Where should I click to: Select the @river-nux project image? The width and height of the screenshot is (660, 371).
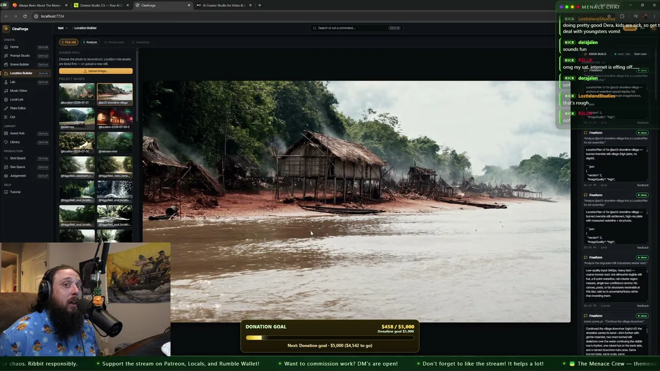(x=77, y=118)
